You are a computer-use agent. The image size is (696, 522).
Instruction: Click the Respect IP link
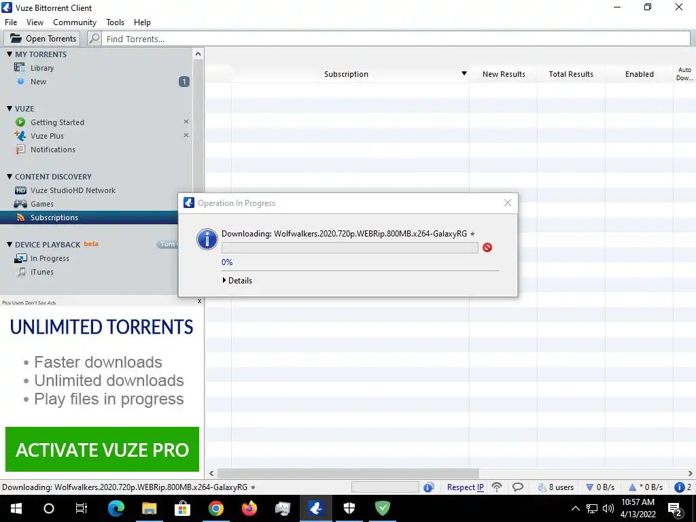[465, 487]
